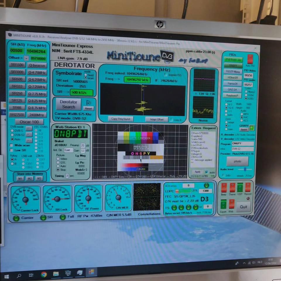Click the QRZ DX PID preset

coord(232,90)
